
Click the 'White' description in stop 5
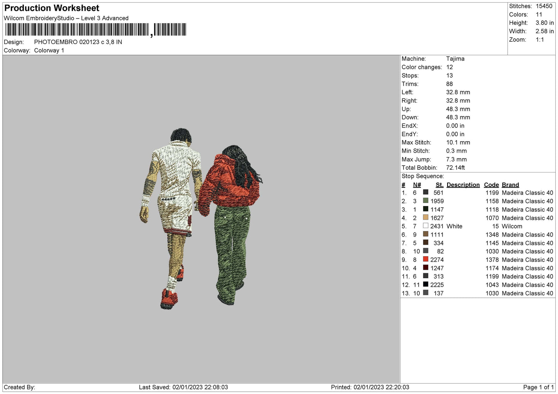(454, 226)
